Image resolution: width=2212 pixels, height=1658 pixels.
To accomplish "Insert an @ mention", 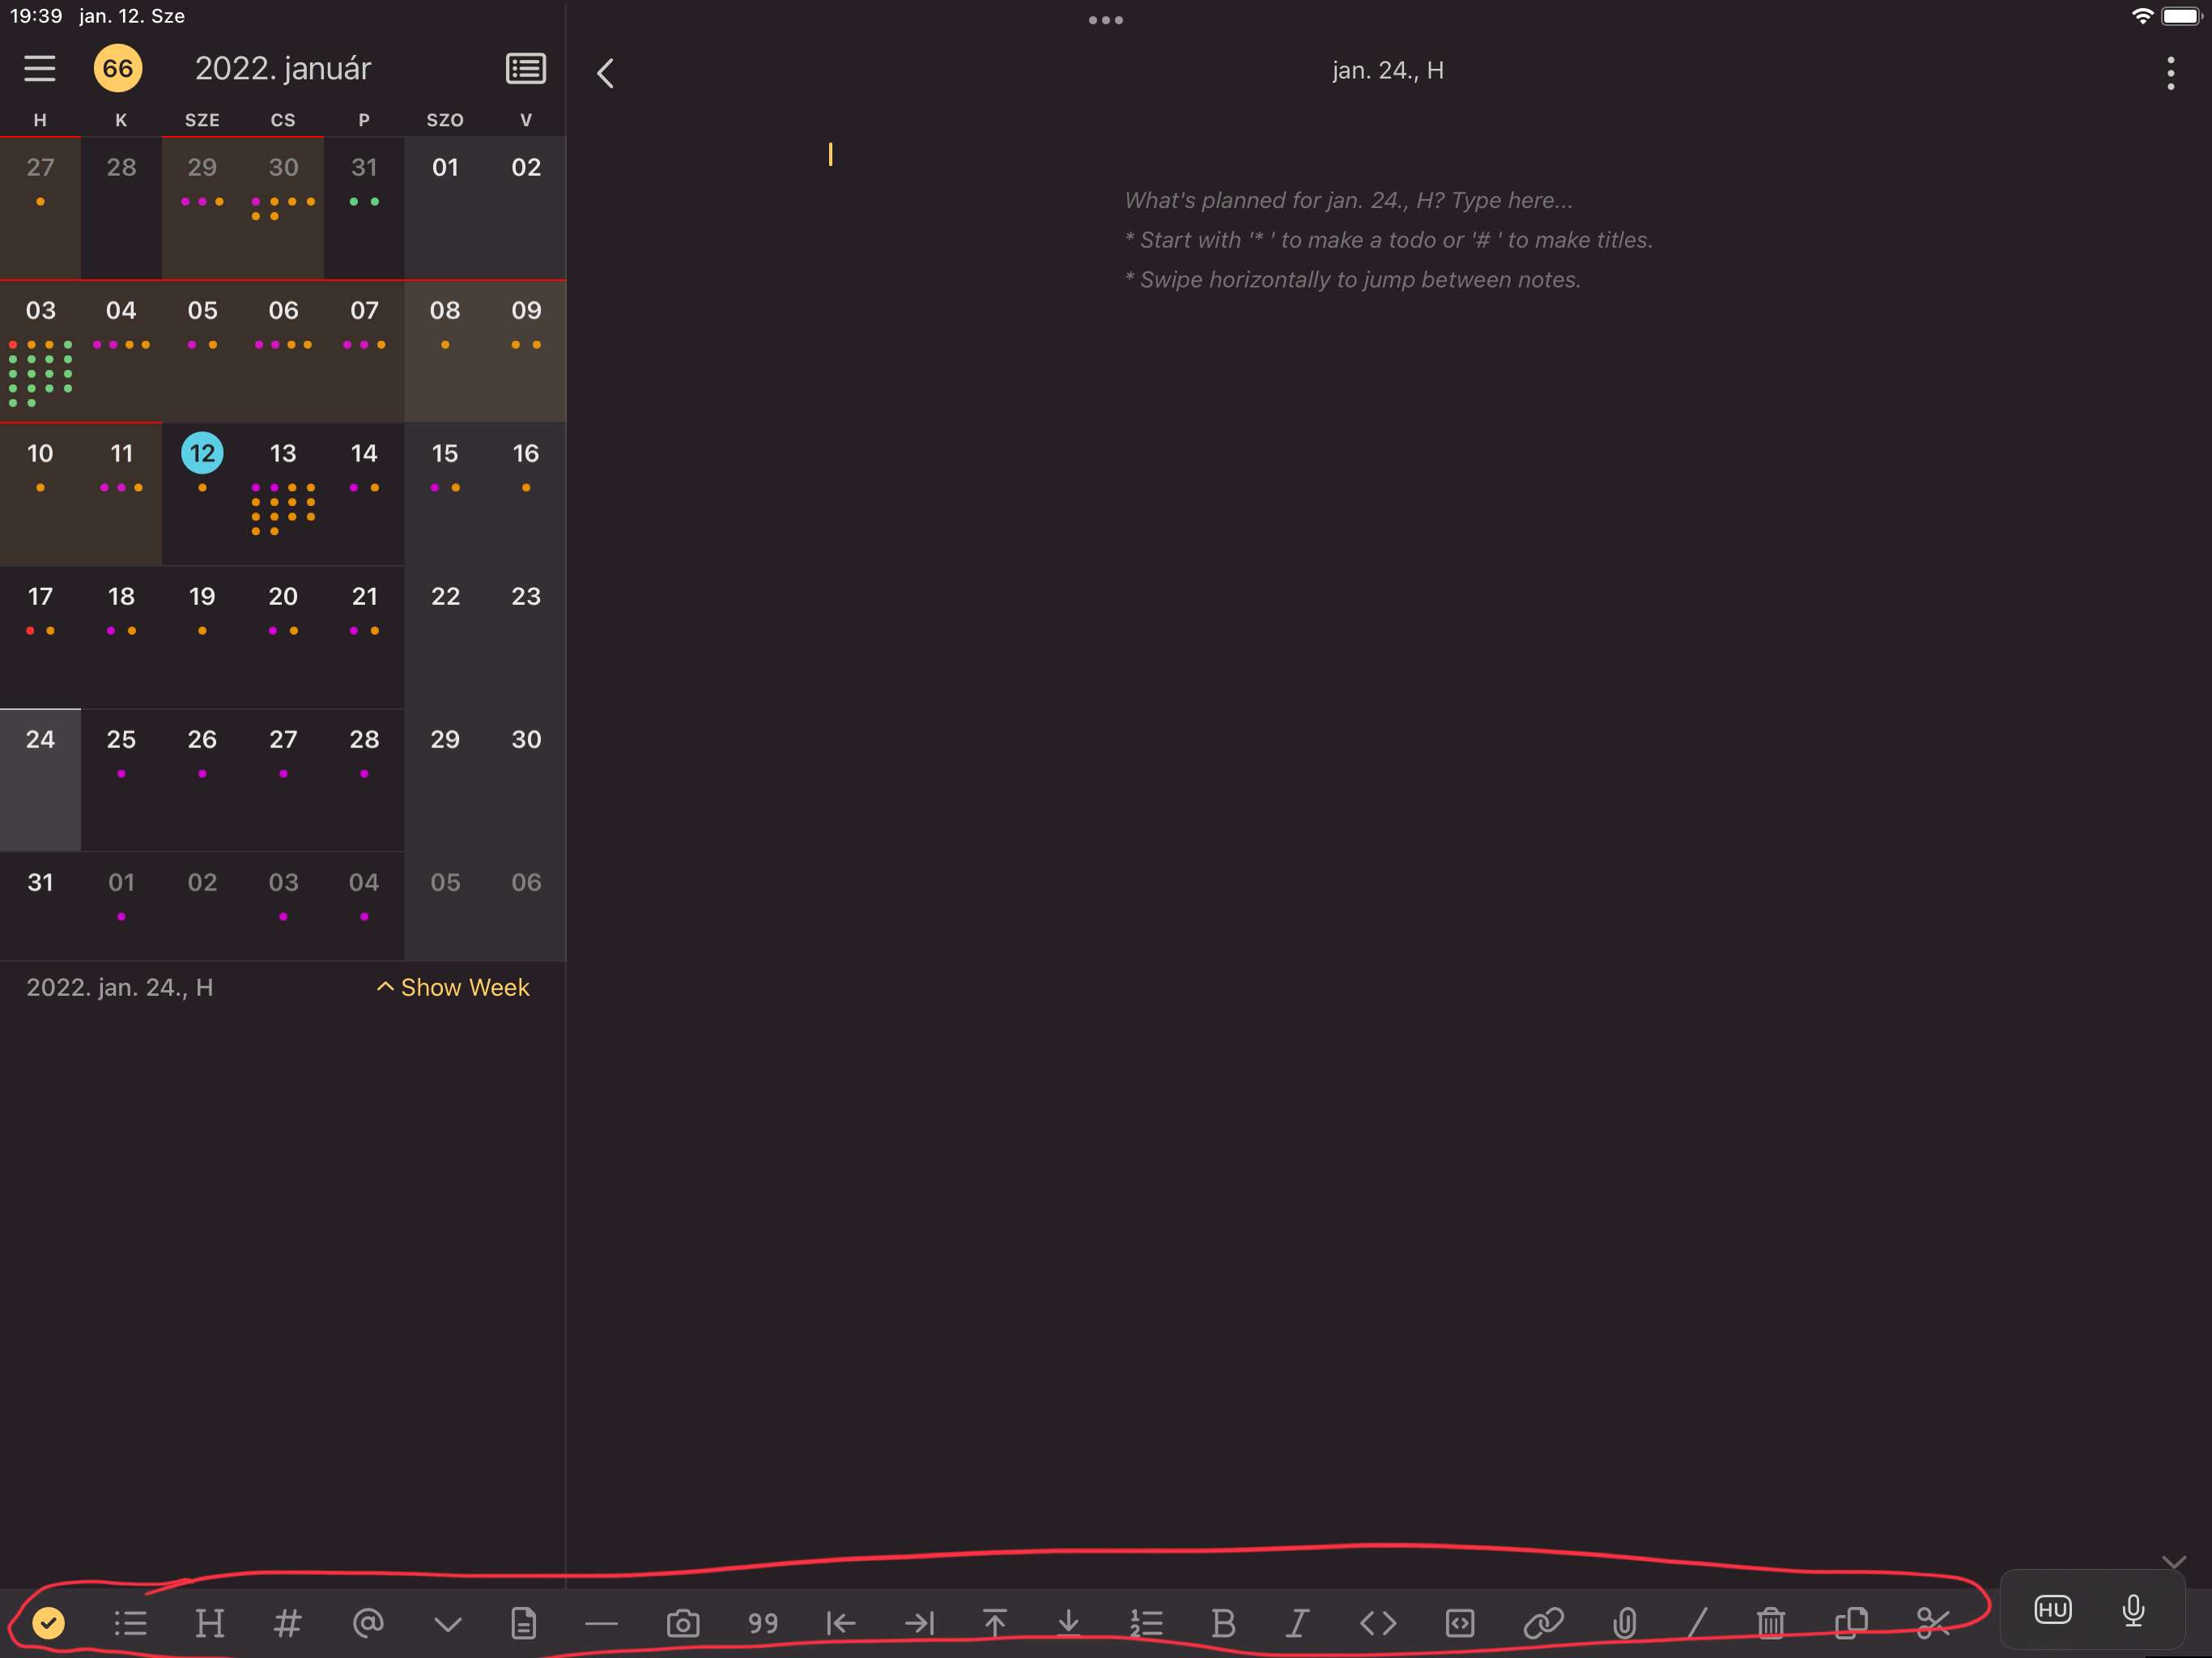I will pos(368,1622).
